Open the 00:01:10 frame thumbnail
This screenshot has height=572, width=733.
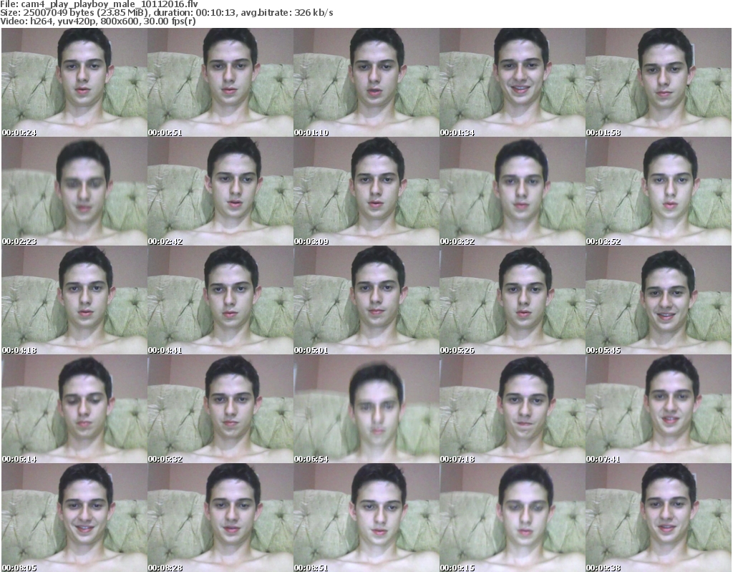(x=366, y=82)
